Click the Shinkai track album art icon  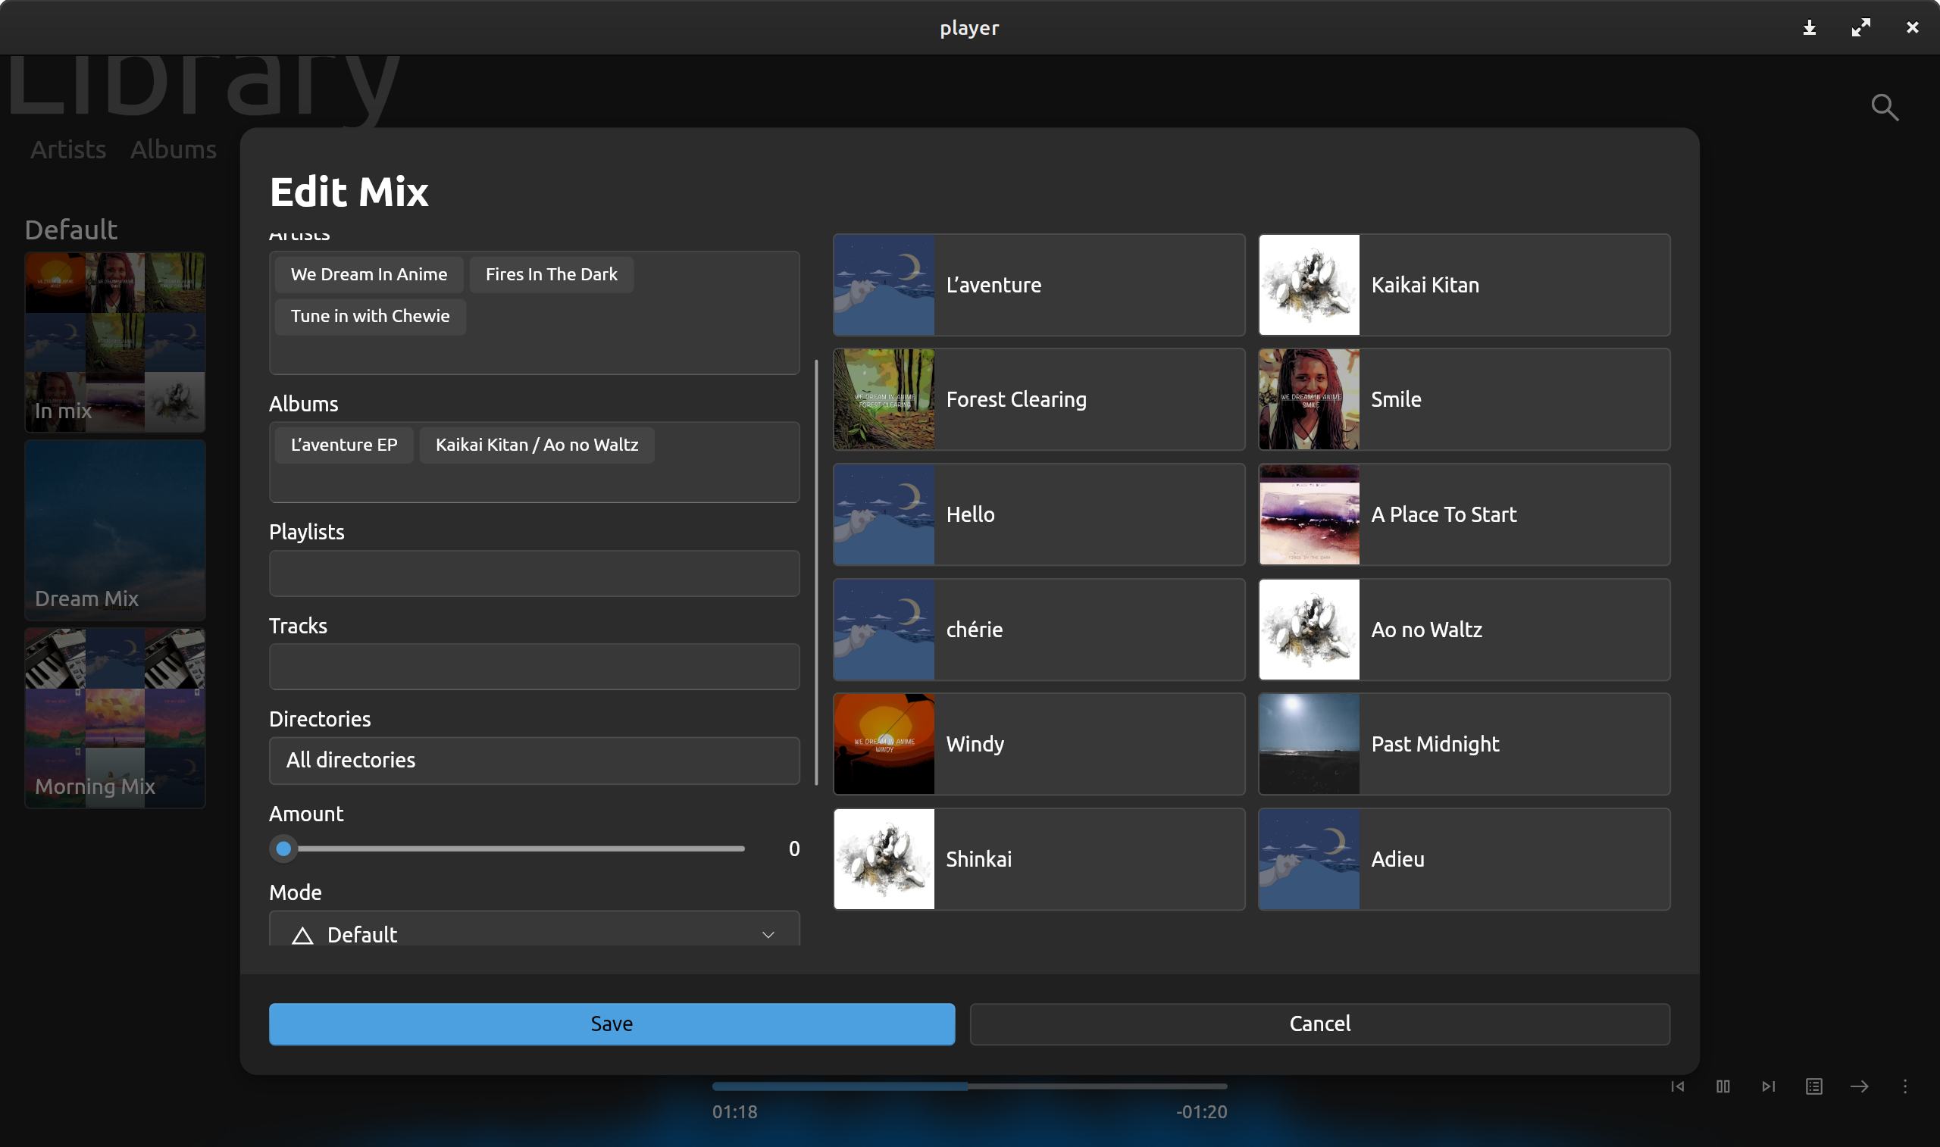tap(884, 858)
